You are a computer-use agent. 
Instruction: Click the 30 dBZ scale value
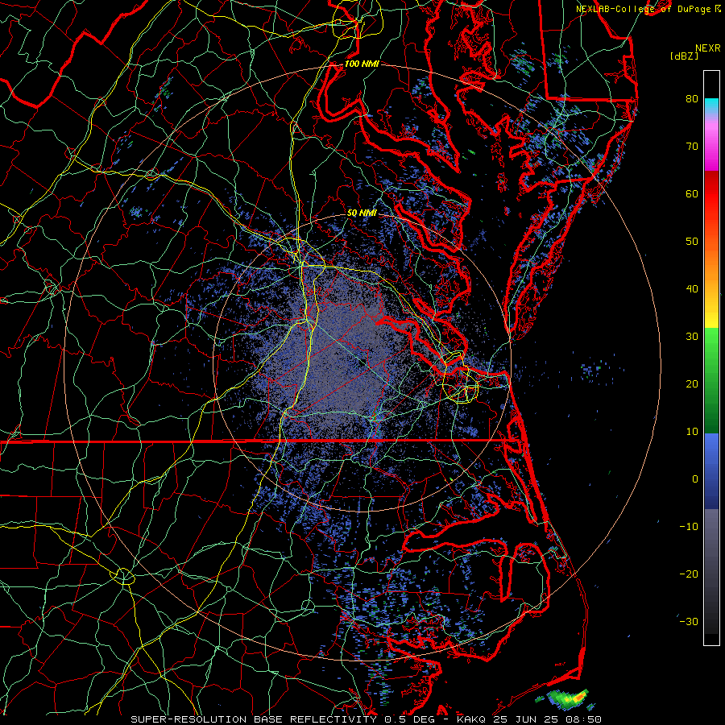tap(692, 337)
